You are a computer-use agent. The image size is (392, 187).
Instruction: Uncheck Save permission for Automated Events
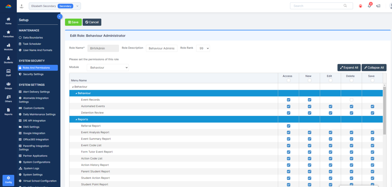[372, 106]
